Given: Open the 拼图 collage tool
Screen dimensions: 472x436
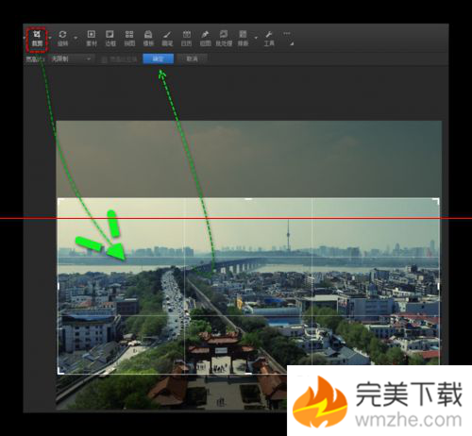Looking at the screenshot, I should tap(129, 39).
